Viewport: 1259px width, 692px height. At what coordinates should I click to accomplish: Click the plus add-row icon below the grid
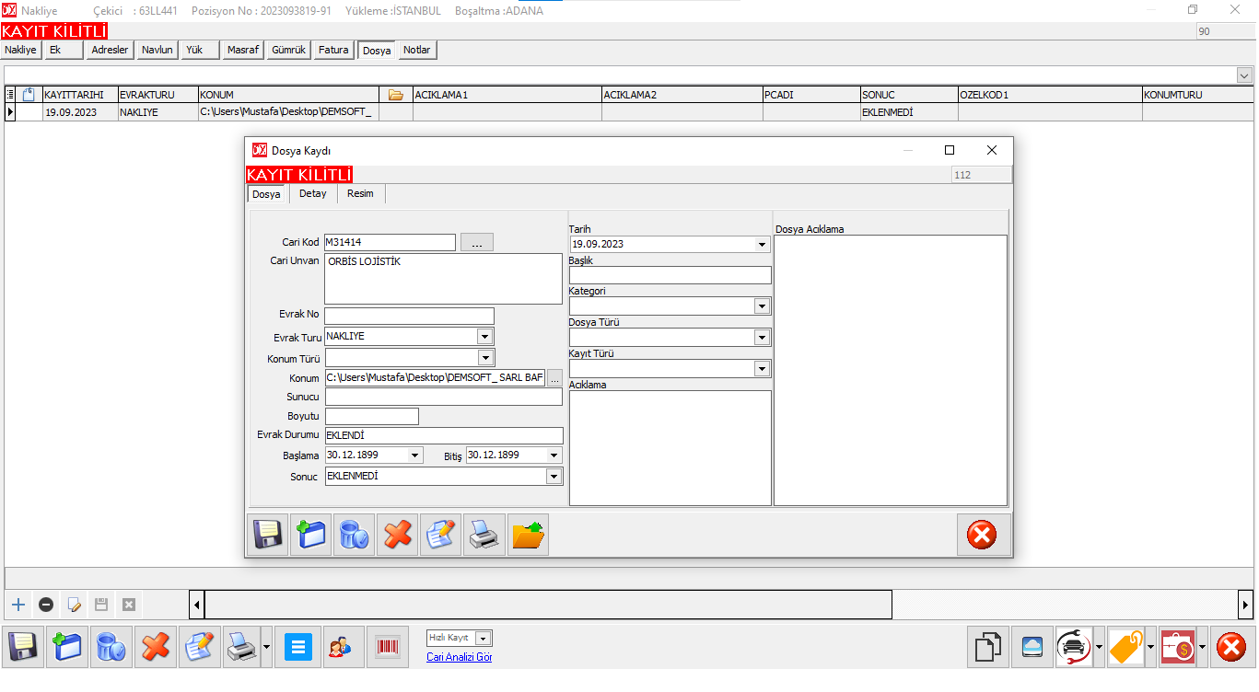tap(17, 605)
